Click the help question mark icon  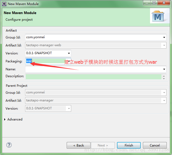9,145
